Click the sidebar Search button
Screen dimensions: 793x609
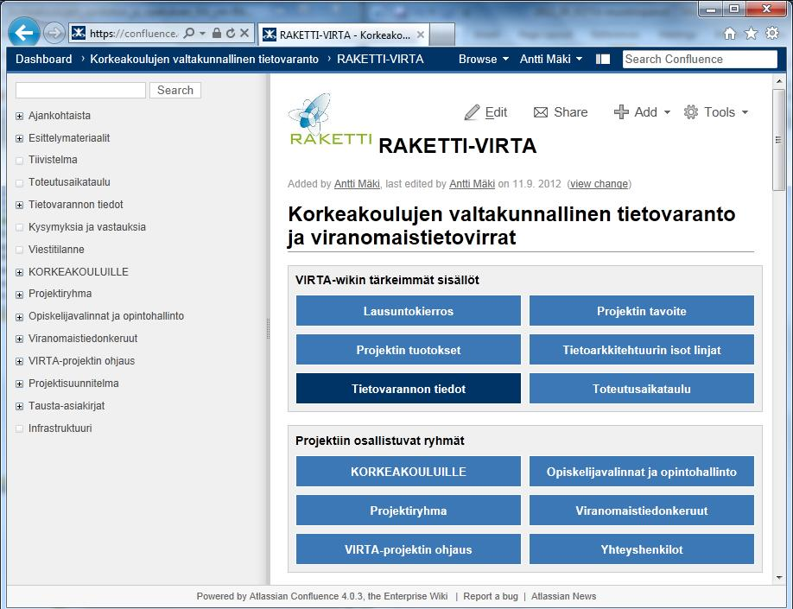pyautogui.click(x=175, y=90)
